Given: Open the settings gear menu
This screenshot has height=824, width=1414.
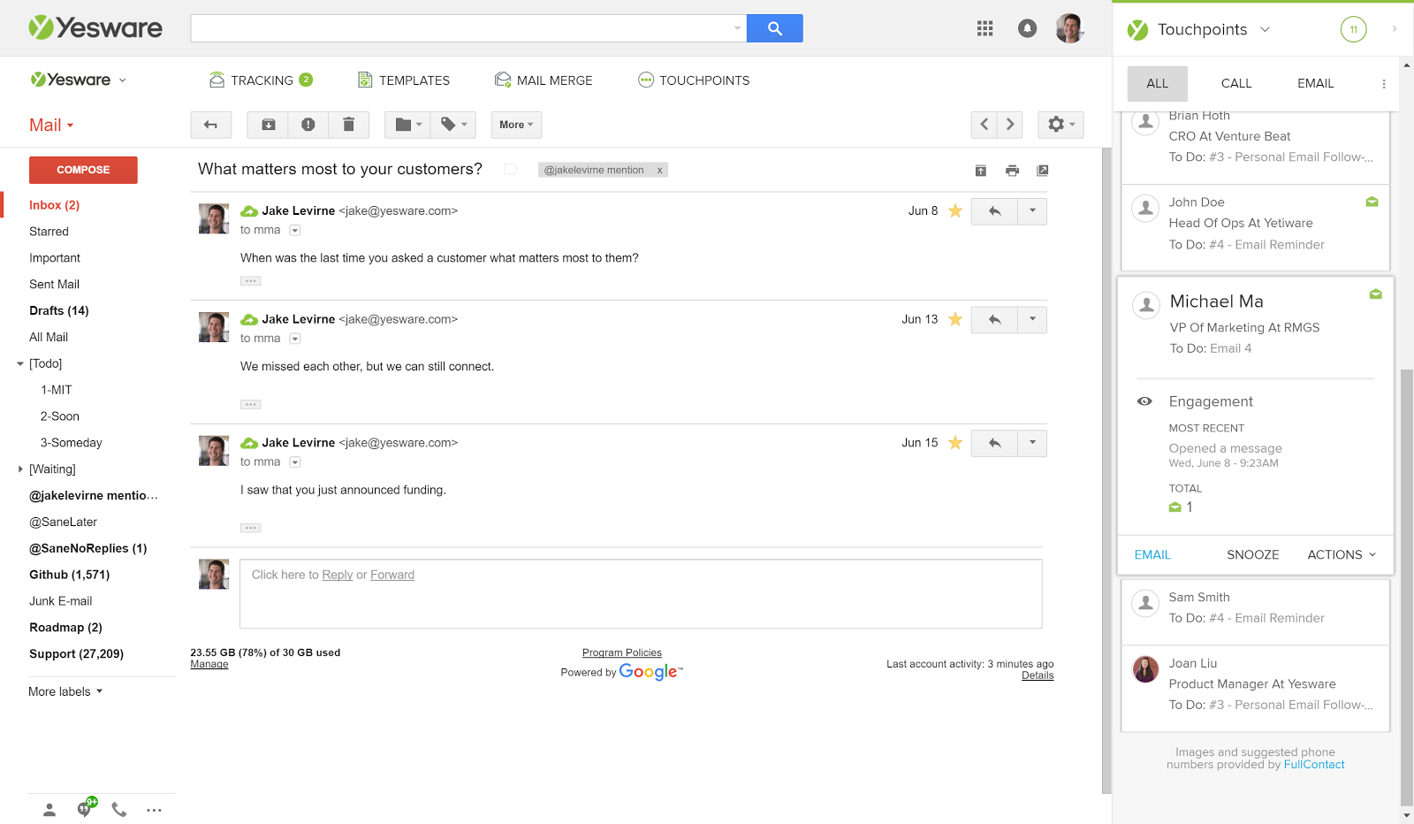Looking at the screenshot, I should [1060, 125].
